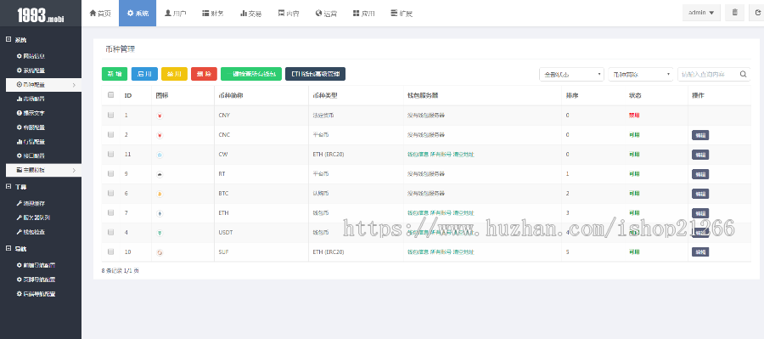764x339 pixels.
Task: Open the 交易 trade tab with chart icon
Action: [x=251, y=14]
